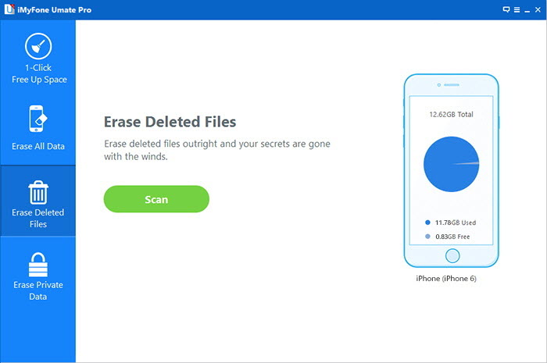Click the broom icon for 1-Click cleanup
This screenshot has width=547, height=363.
coord(38,48)
